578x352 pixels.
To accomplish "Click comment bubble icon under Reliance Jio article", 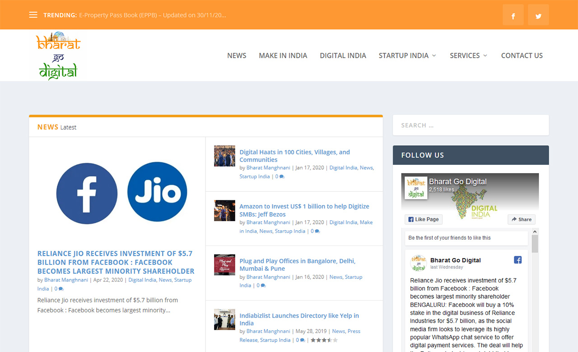I will click(61, 289).
